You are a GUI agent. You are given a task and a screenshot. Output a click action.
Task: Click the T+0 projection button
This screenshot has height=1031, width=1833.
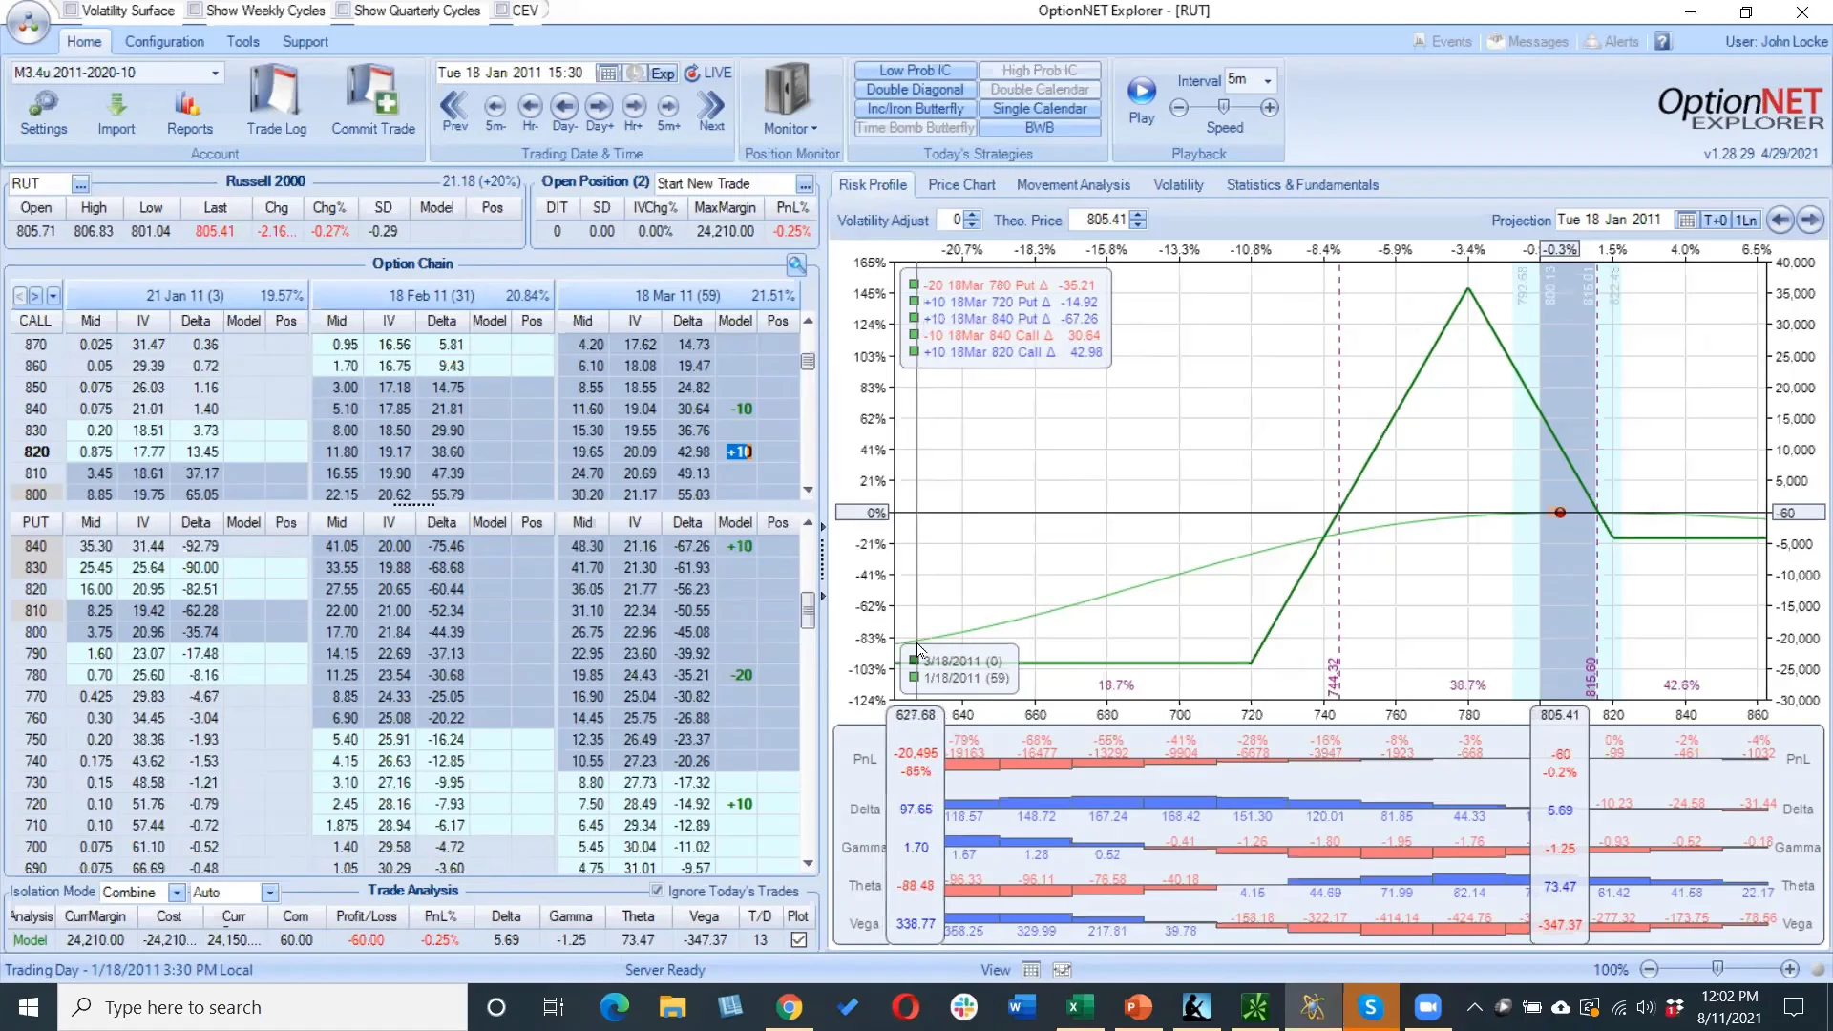point(1715,221)
